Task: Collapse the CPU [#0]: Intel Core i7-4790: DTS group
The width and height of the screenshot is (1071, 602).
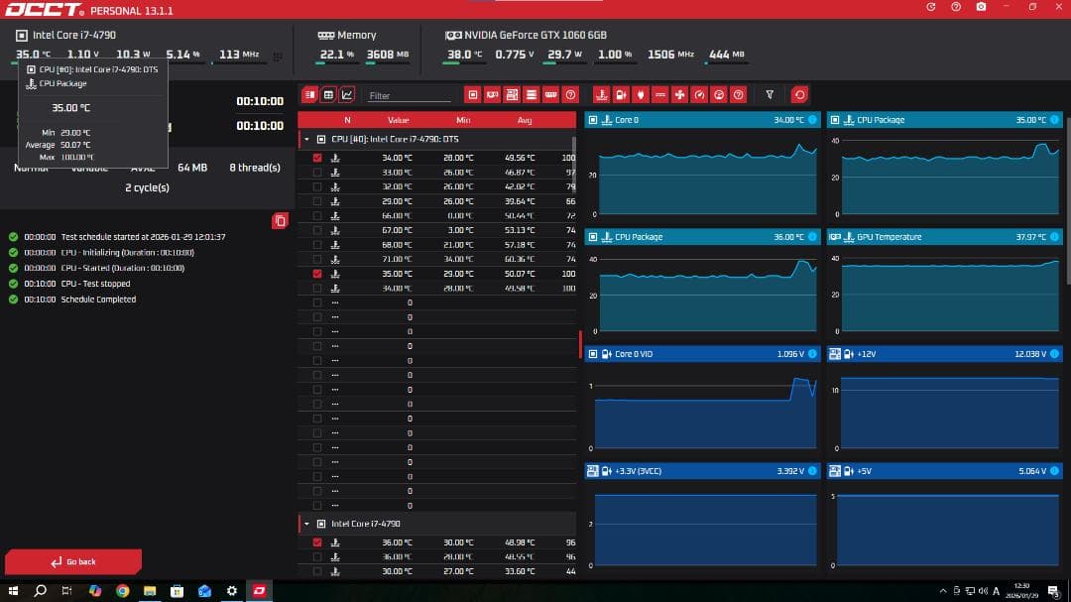Action: coord(307,140)
